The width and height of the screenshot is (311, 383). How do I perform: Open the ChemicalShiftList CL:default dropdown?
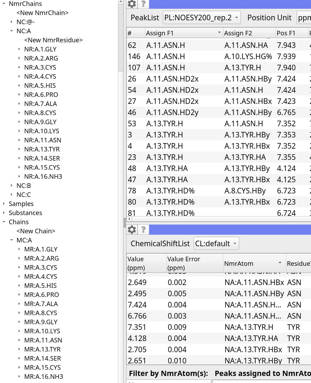click(216, 243)
